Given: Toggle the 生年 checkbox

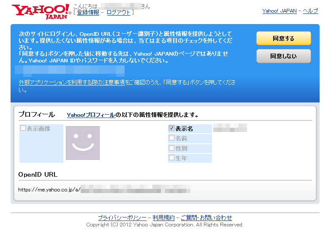Looking at the screenshot, I should pyautogui.click(x=171, y=158).
